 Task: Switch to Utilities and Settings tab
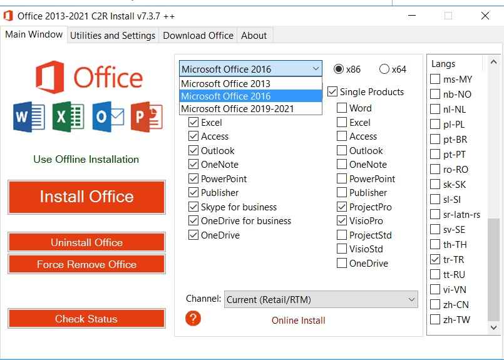[113, 36]
